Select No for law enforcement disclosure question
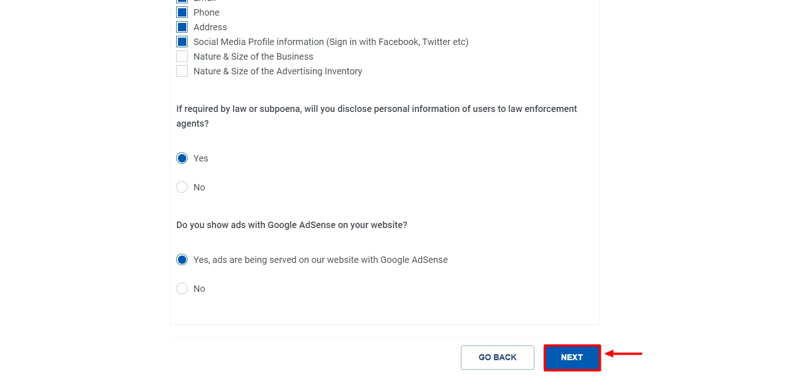 (182, 187)
